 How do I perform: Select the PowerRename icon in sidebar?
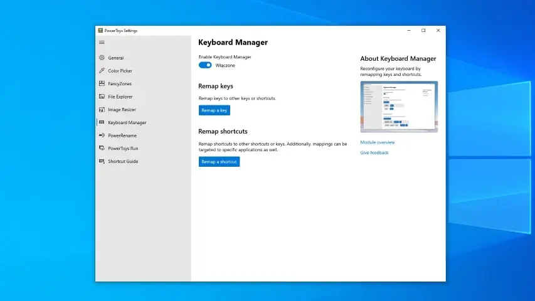[x=102, y=135]
